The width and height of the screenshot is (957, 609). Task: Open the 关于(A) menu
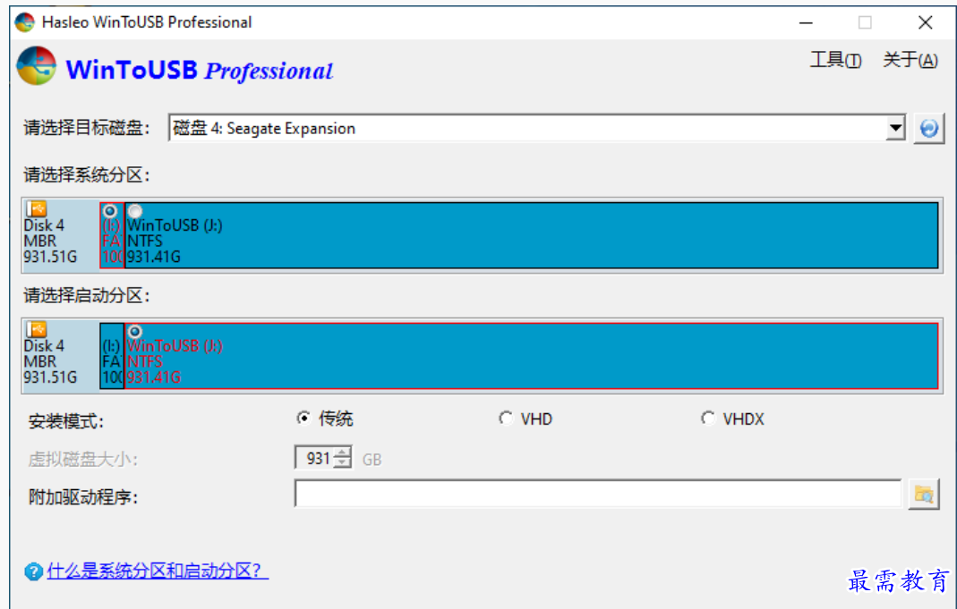click(910, 60)
